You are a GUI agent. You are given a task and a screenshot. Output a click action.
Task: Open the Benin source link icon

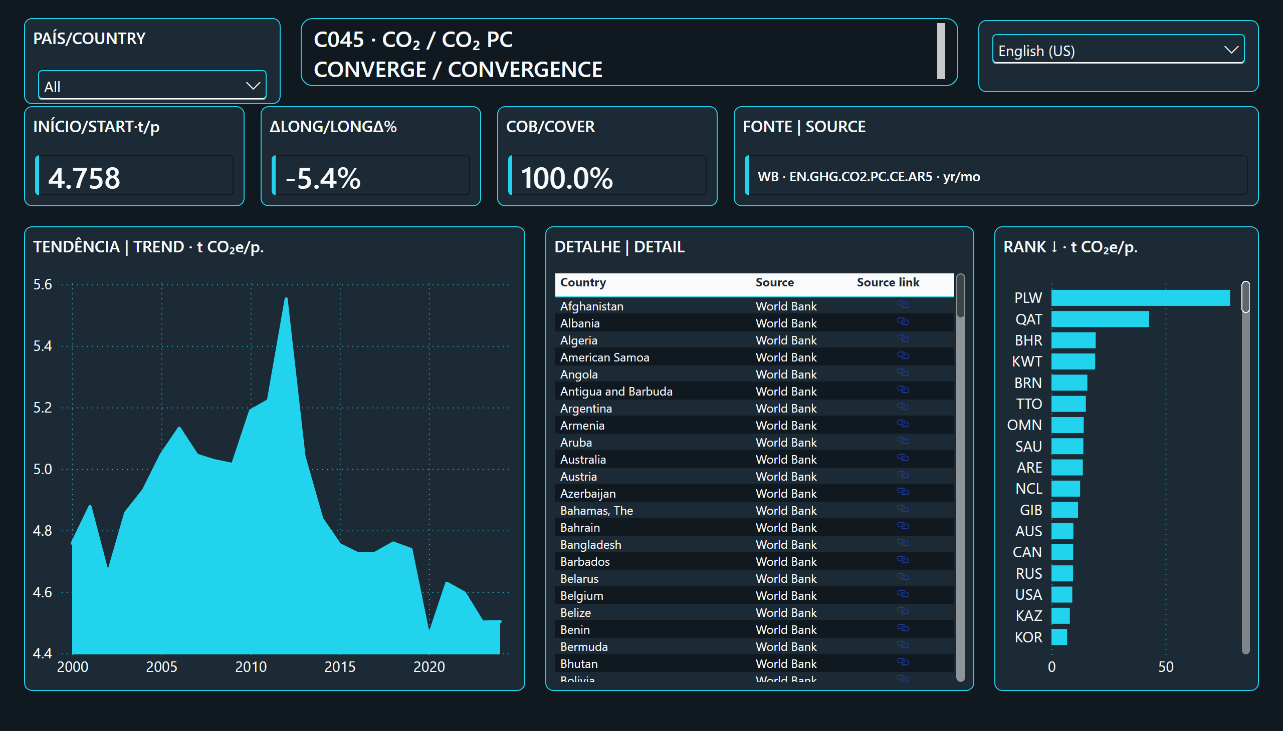(x=903, y=628)
